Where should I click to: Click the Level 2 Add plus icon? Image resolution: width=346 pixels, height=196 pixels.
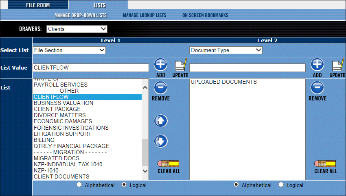coord(317,65)
